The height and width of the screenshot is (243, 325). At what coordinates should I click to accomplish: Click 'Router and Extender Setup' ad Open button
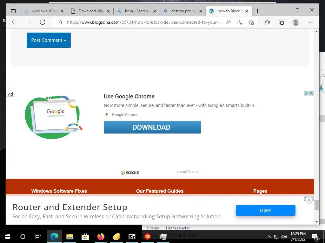pyautogui.click(x=266, y=210)
